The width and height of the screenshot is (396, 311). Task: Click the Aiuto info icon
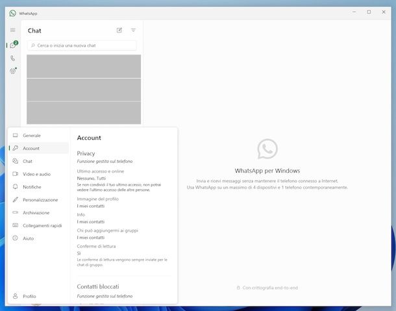point(16,238)
